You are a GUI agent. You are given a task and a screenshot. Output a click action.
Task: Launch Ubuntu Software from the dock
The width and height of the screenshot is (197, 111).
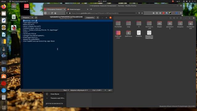[4, 76]
